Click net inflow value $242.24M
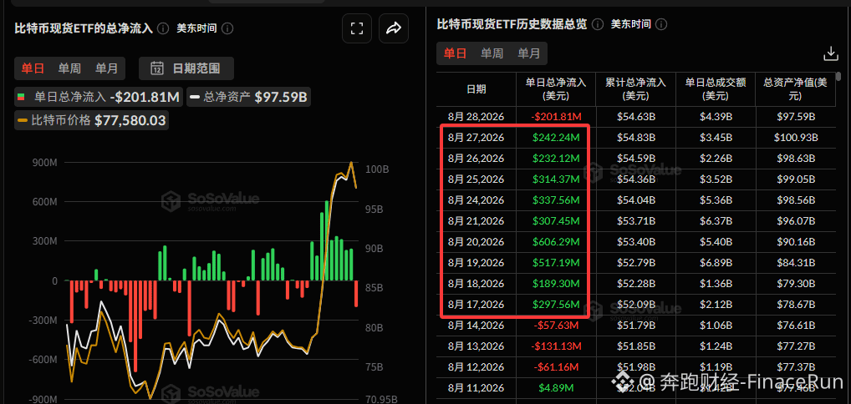Image resolution: width=851 pixels, height=404 pixels. pyautogui.click(x=556, y=138)
